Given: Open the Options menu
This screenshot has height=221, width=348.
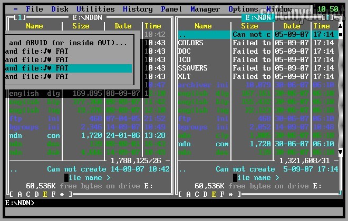Looking at the screenshot, I should [x=243, y=9].
